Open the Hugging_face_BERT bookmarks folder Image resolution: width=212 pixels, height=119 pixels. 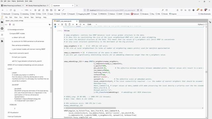pyautogui.click(x=83, y=14)
